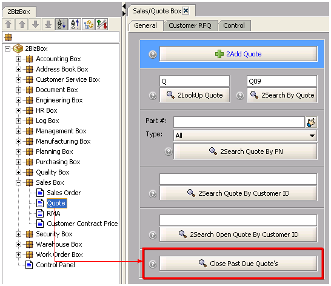
Task: Focus the search field containing Q09
Action: [x=282, y=81]
